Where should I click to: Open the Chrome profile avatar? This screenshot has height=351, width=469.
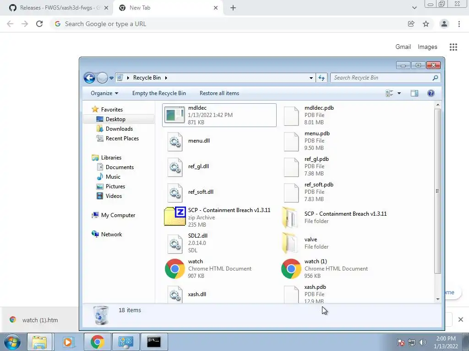click(444, 24)
